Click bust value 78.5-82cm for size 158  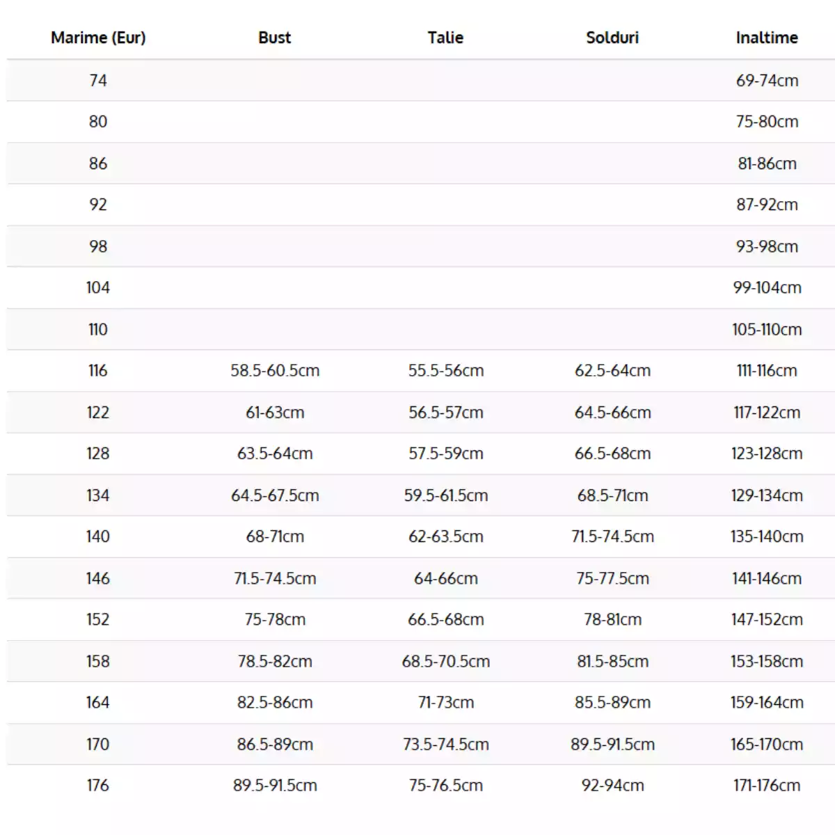[275, 661]
